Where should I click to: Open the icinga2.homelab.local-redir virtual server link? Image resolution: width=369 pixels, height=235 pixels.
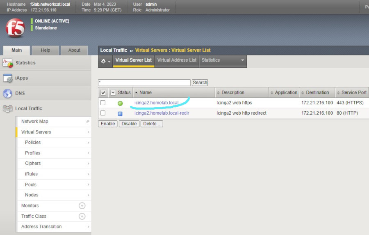[162, 113]
